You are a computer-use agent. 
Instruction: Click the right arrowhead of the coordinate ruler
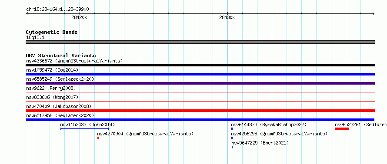click(373, 13)
